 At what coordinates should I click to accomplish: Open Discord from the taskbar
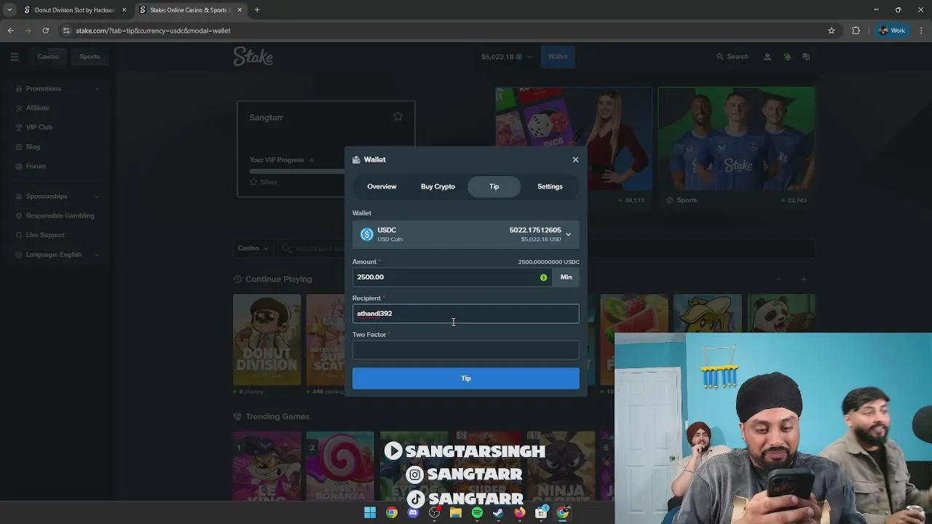click(413, 513)
